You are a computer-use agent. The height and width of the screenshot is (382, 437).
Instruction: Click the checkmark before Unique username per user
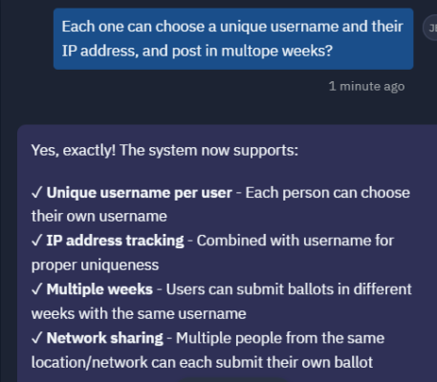(36, 193)
